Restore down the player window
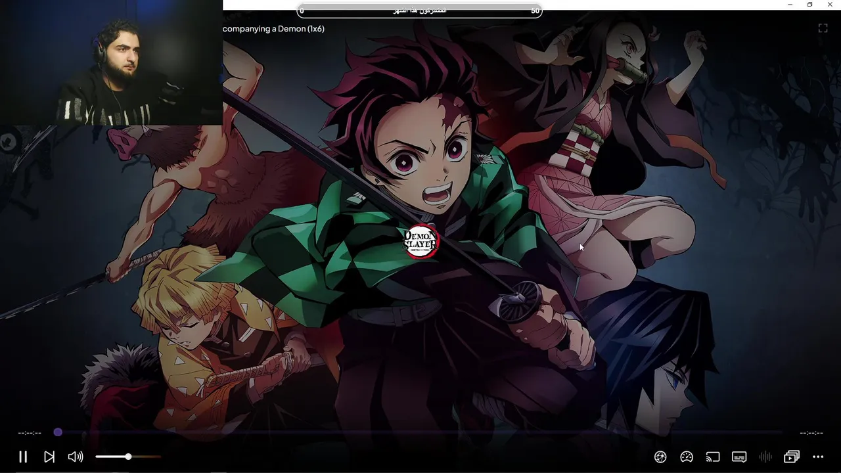841x473 pixels. click(x=809, y=5)
